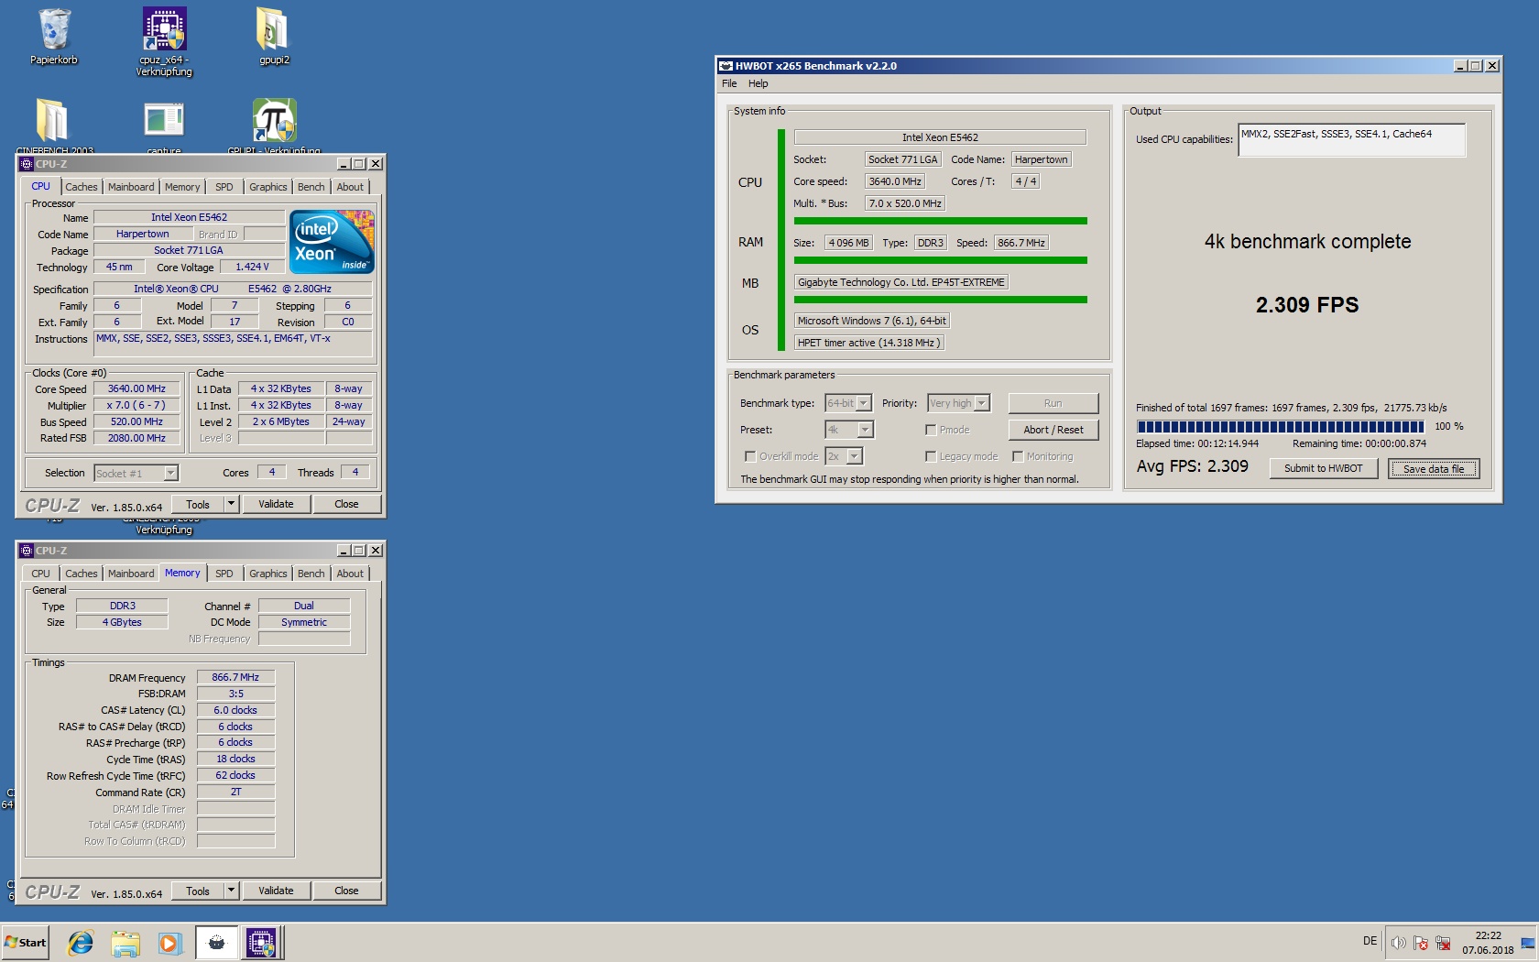Click the Intel Xeon inside logo
Screen dimensions: 1539x962
332,242
